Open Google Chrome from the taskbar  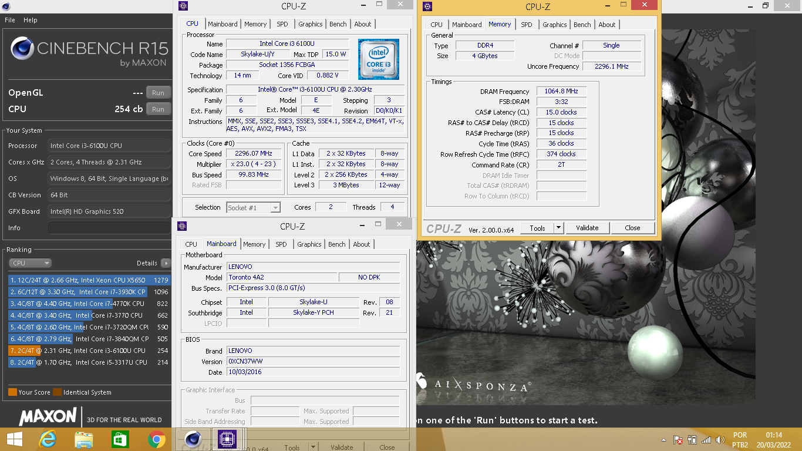point(156,439)
